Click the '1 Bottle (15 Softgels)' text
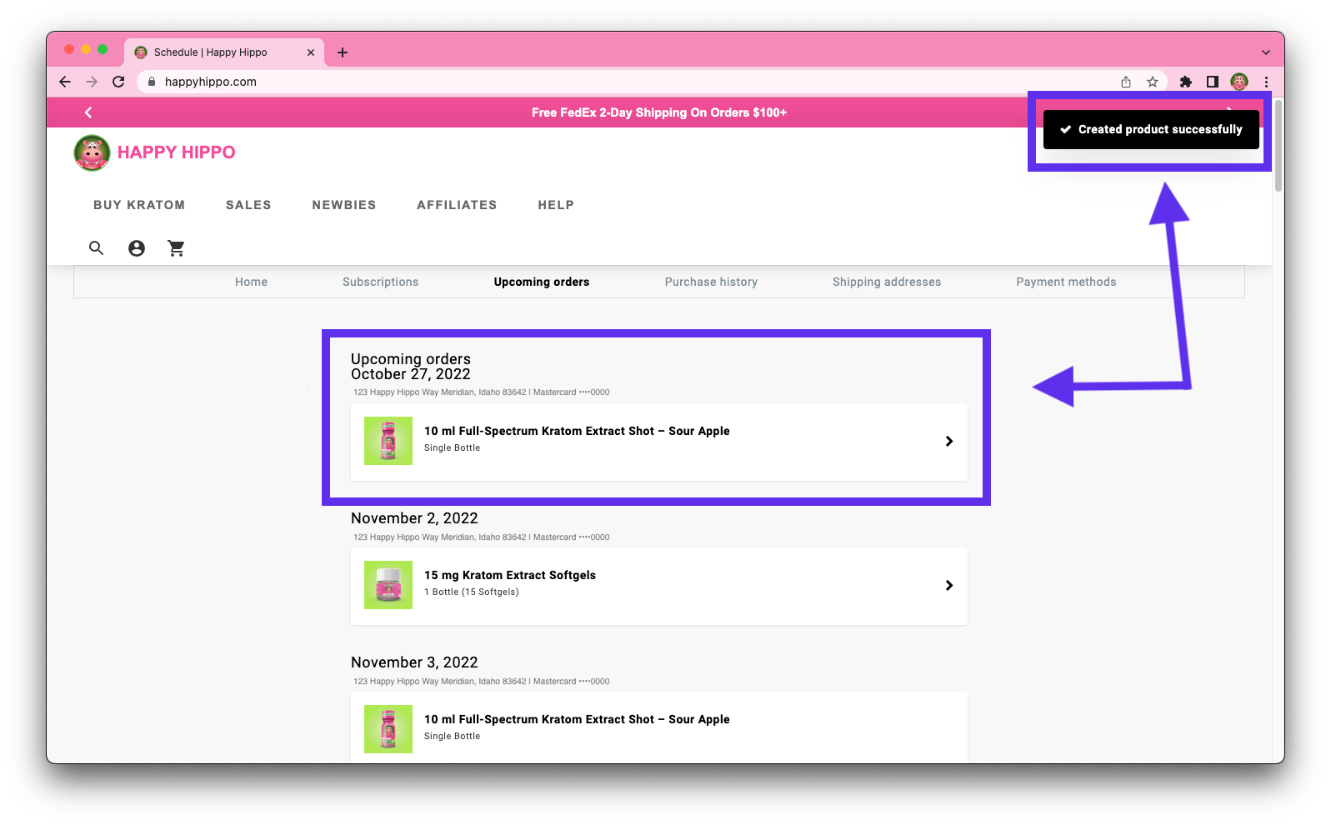1331x825 pixels. coord(472,592)
